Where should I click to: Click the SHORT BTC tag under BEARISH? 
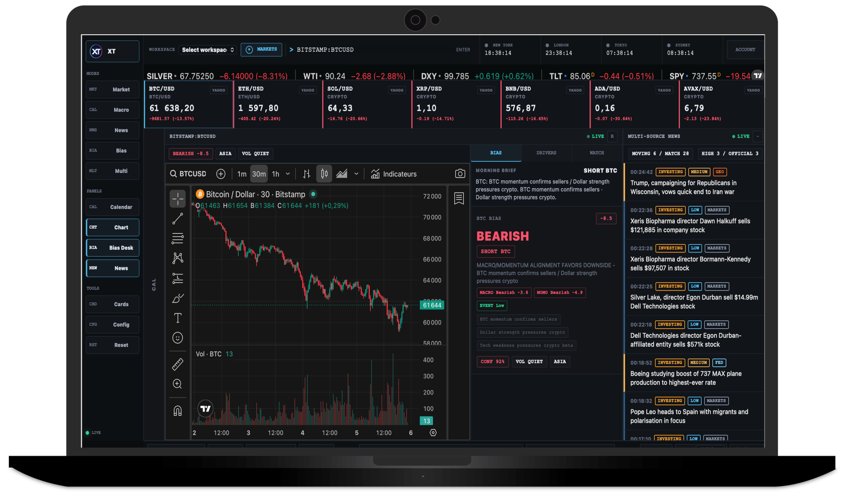pos(495,252)
